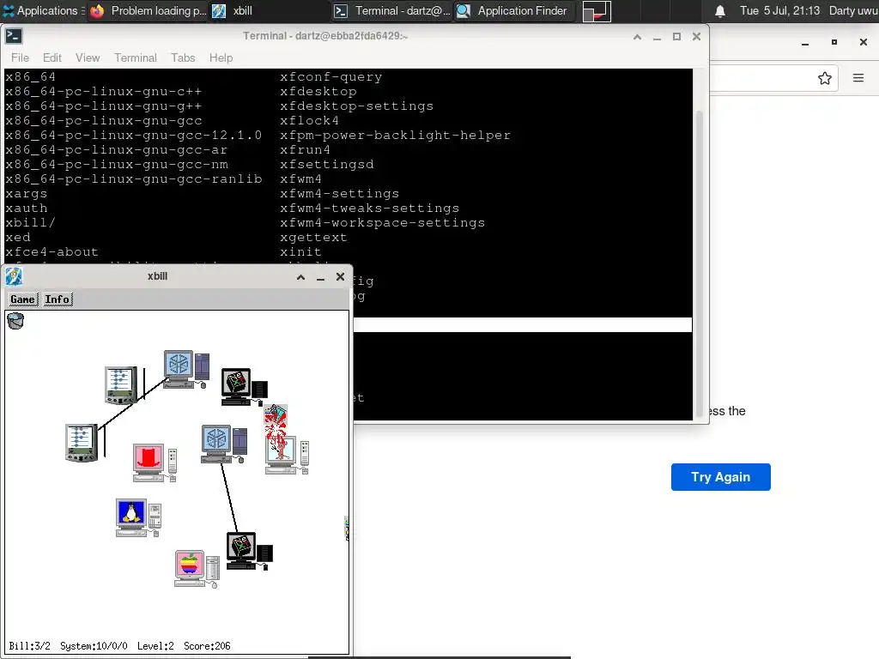Click 'x86_64-pc-linux-gnu-gcc-ranlib' entry
879x659 pixels.
point(133,178)
